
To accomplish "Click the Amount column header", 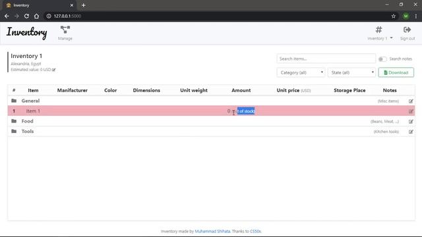I will 241,91.
